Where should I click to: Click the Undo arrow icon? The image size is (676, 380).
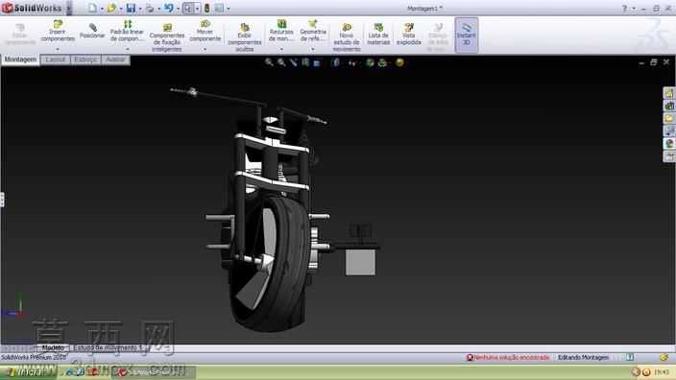(x=169, y=9)
